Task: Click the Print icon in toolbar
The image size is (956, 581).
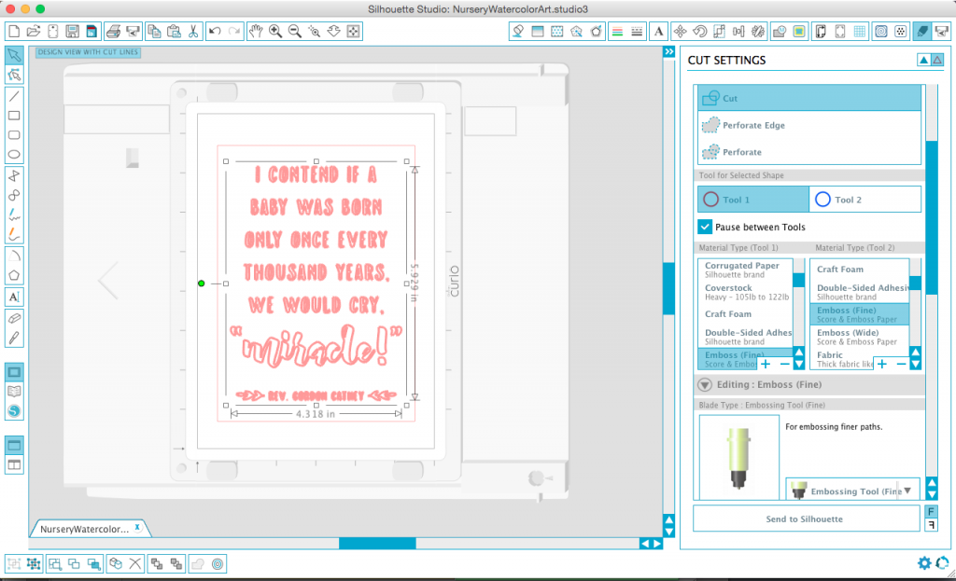Action: pos(113,31)
